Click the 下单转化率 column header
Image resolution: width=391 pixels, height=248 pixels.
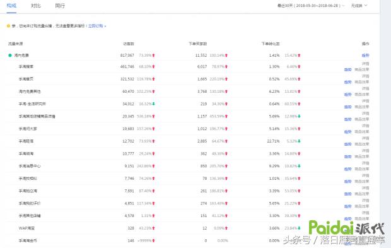coord(271,44)
